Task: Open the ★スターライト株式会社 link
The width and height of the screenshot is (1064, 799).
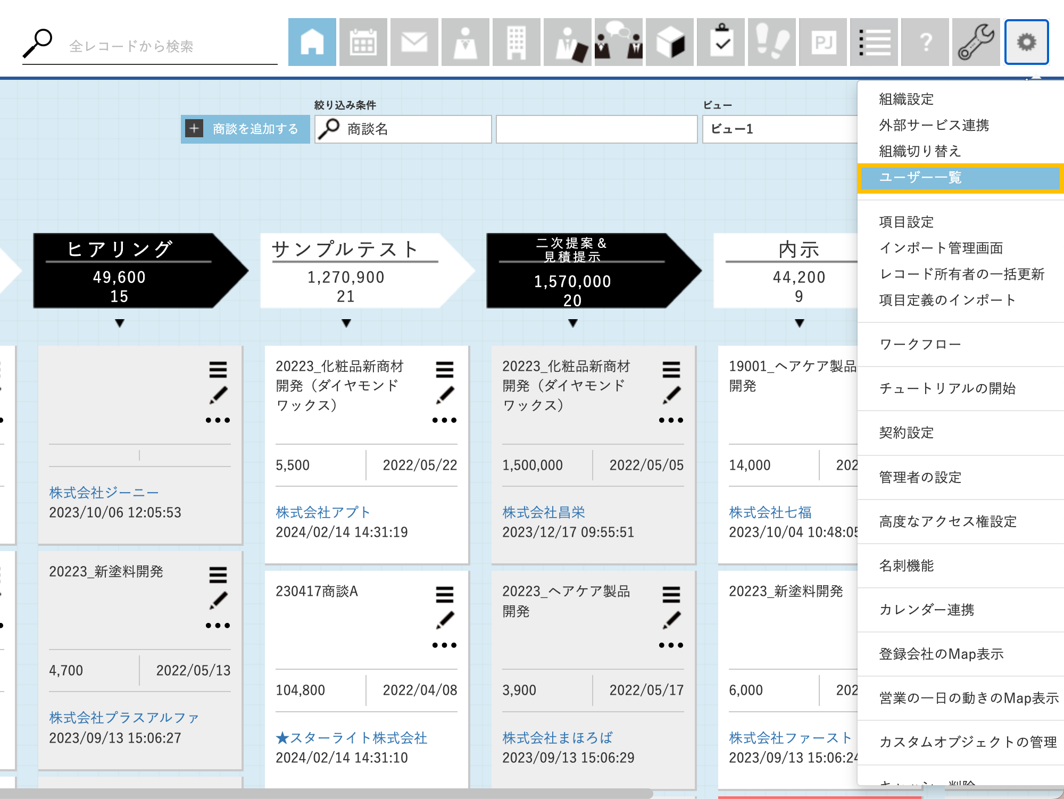Action: (352, 738)
